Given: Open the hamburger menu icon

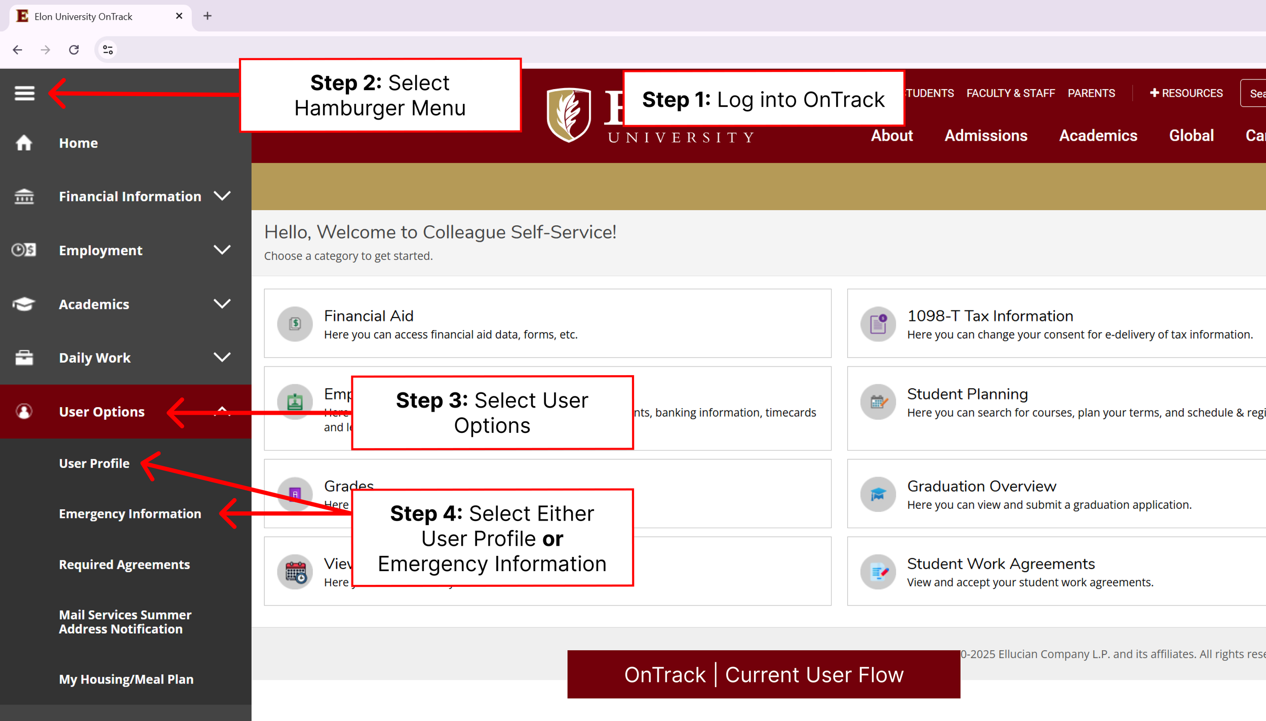Looking at the screenshot, I should click(24, 93).
